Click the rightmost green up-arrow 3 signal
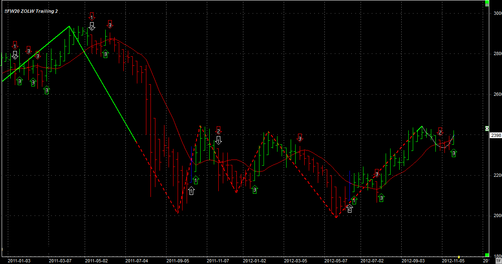The width and height of the screenshot is (502, 264). 454,153
